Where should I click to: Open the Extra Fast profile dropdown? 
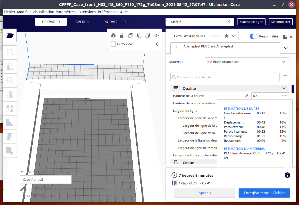[x=204, y=36]
